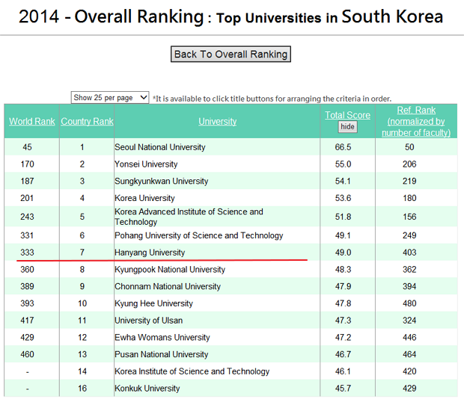Open the Show 25 per page dropdown
The width and height of the screenshot is (464, 402).
[x=110, y=98]
